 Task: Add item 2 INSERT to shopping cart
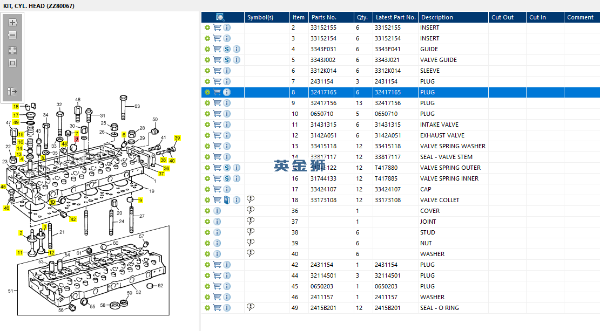click(x=217, y=27)
